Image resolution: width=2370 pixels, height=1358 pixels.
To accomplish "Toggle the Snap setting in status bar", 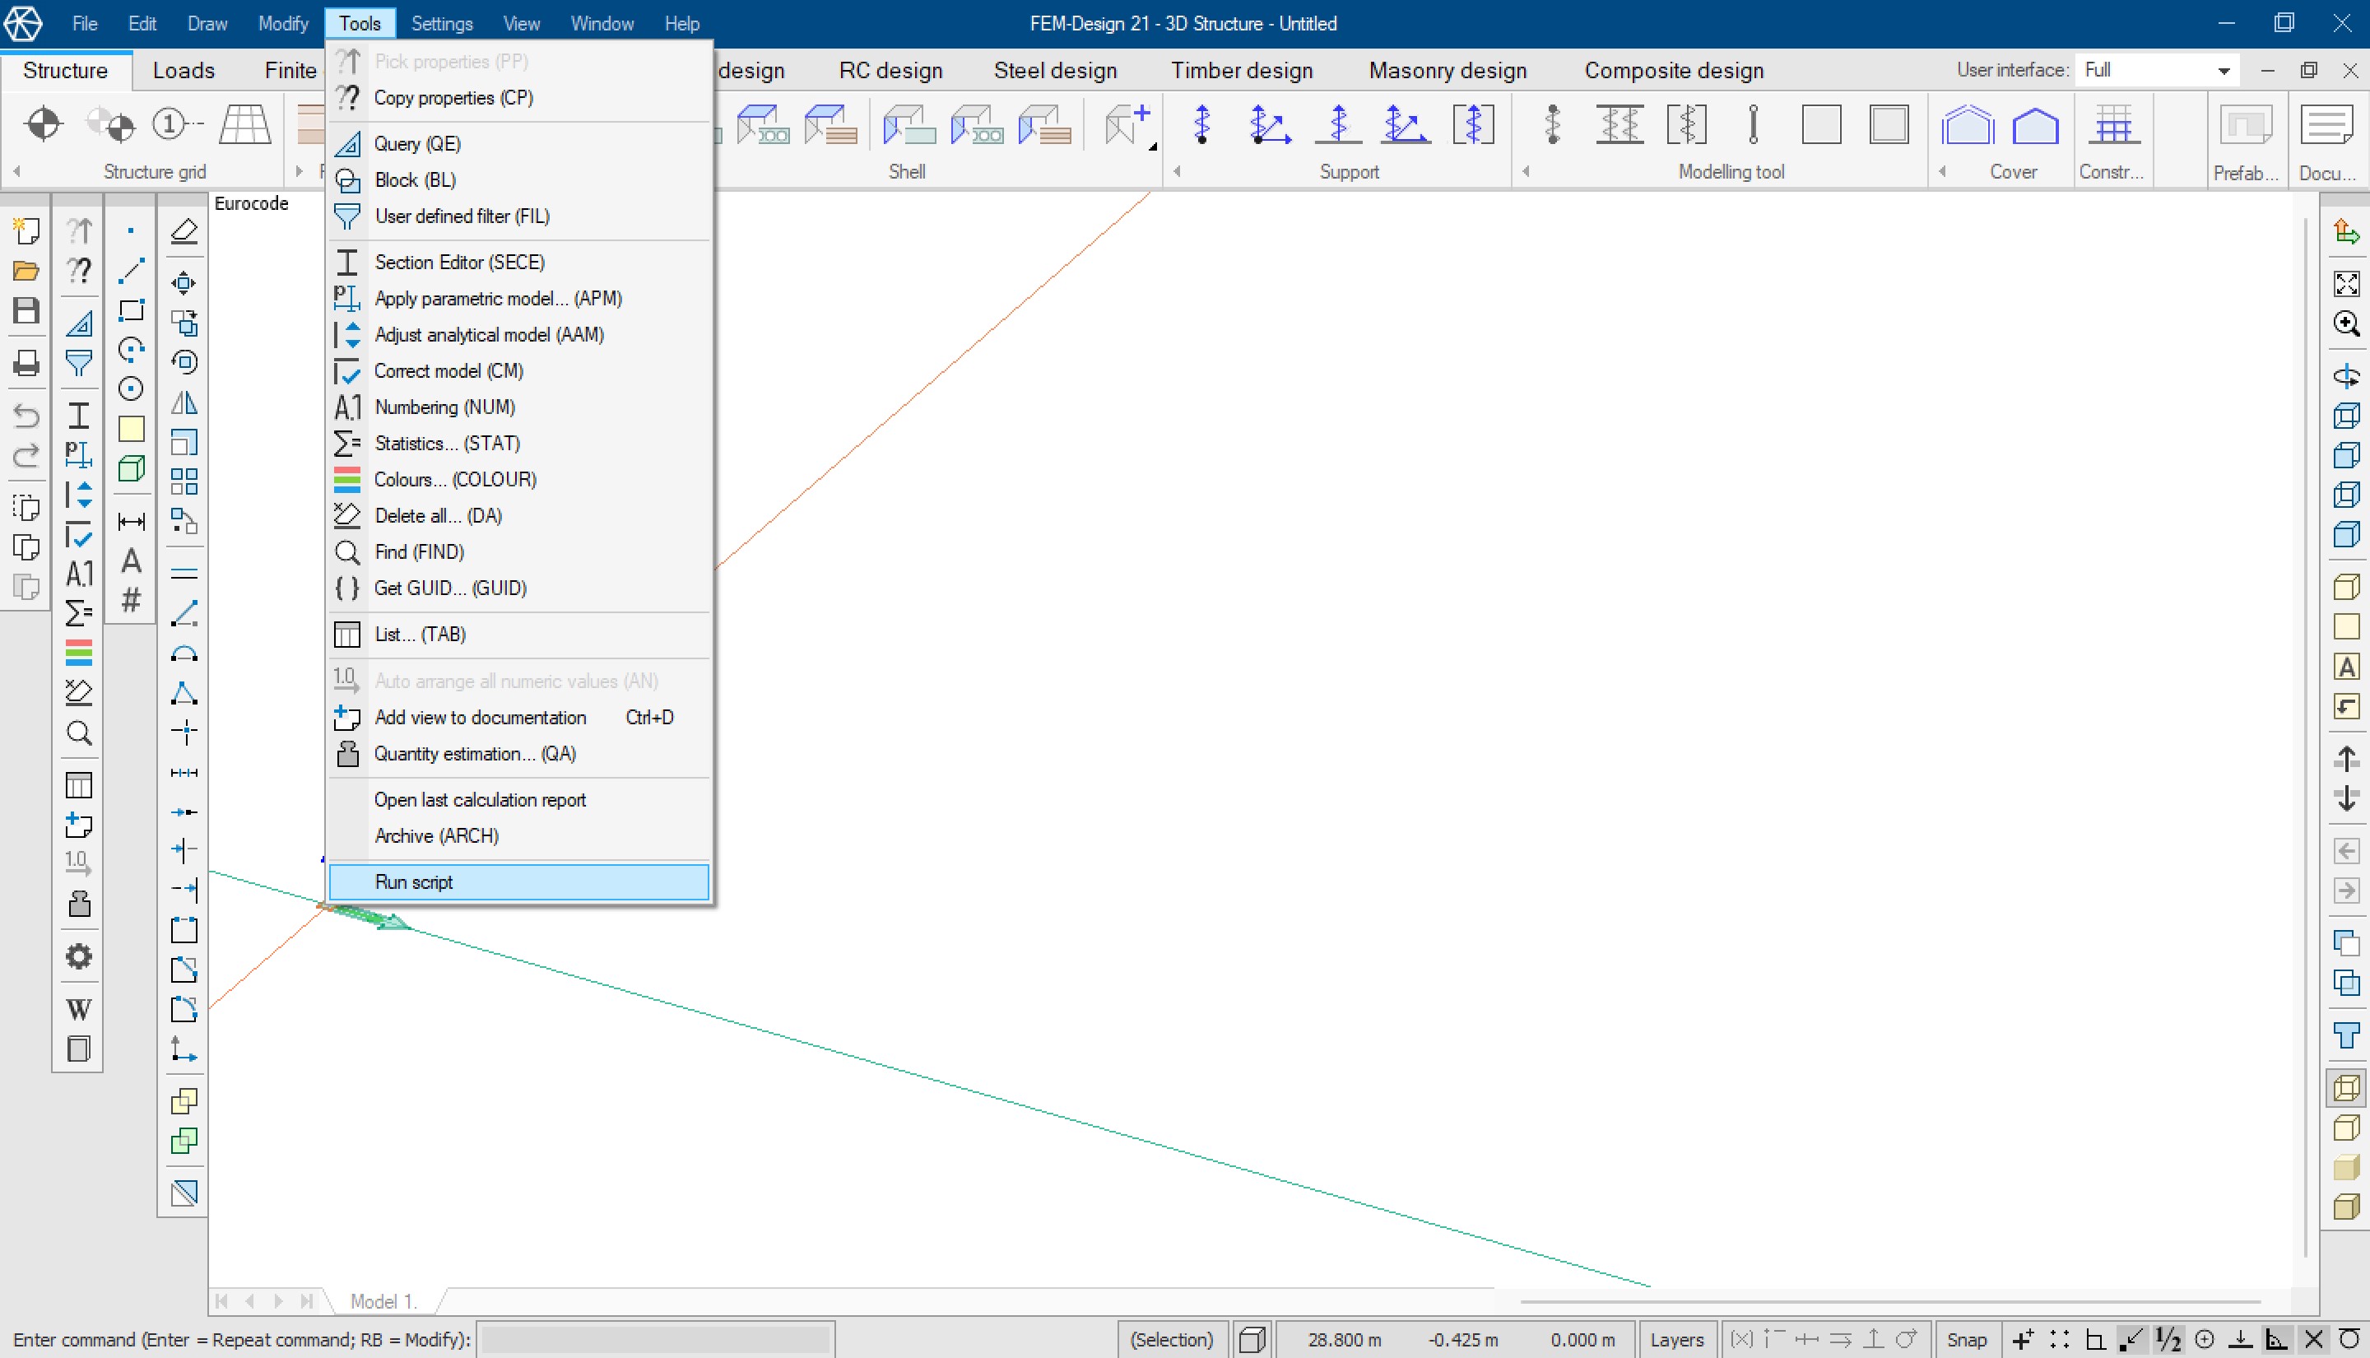I will click(x=1966, y=1339).
